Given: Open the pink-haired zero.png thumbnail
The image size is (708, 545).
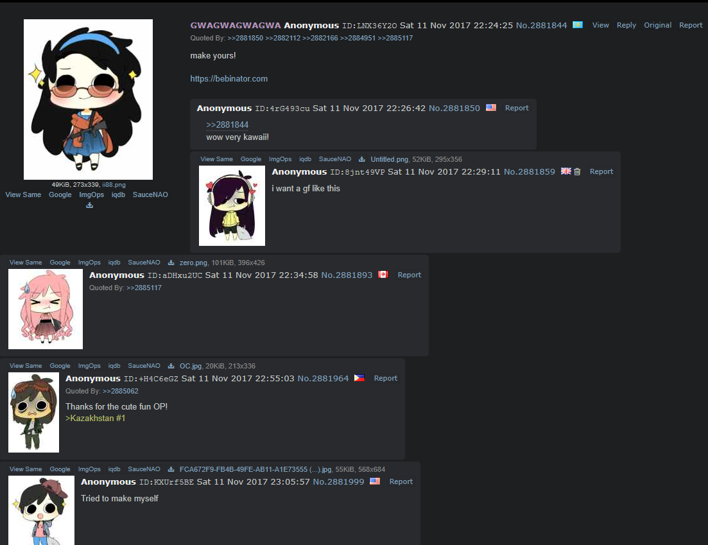Looking at the screenshot, I should pyautogui.click(x=46, y=309).
